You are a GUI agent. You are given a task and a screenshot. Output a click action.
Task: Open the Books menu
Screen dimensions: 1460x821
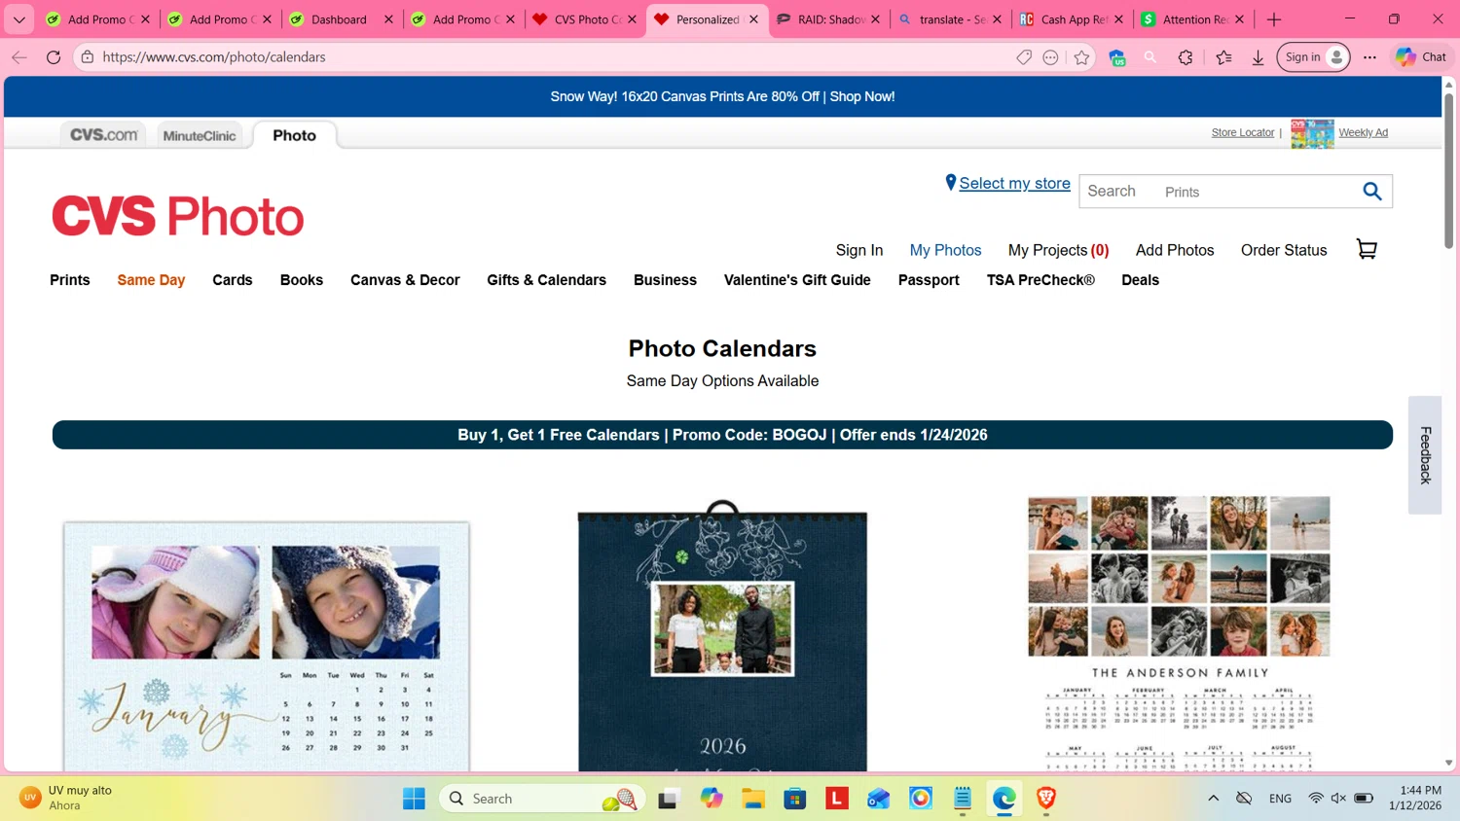click(302, 280)
